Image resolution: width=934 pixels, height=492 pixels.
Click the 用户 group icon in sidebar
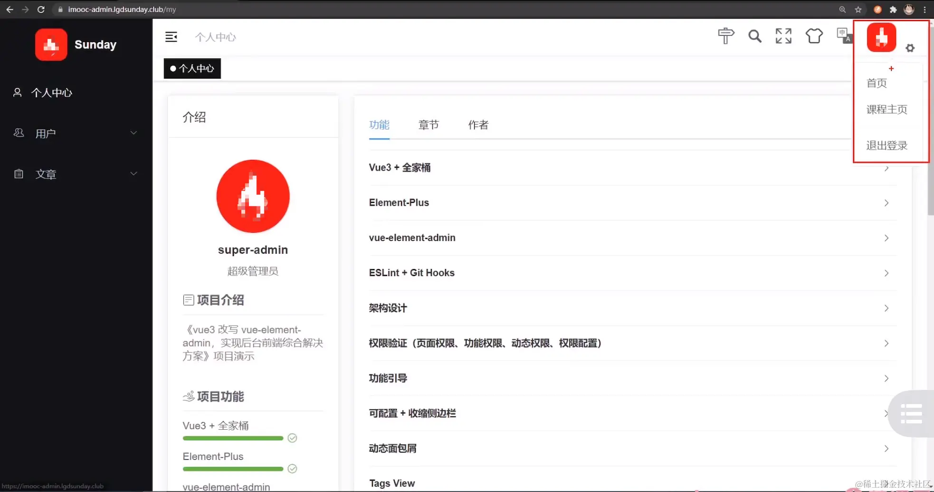[19, 133]
